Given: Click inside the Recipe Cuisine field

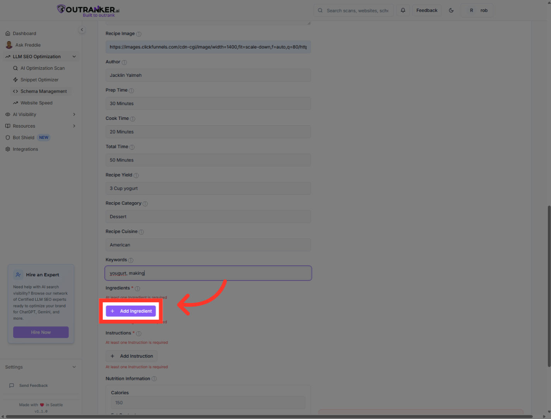Looking at the screenshot, I should (208, 245).
